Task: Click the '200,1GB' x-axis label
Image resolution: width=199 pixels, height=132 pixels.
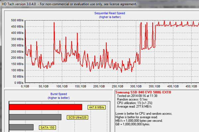Action: pos(99,87)
